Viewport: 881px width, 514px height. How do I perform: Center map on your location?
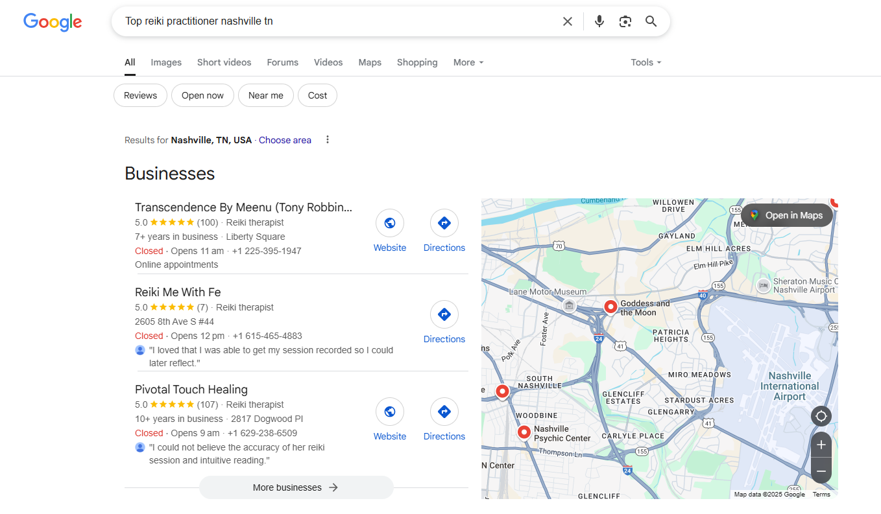pos(821,415)
